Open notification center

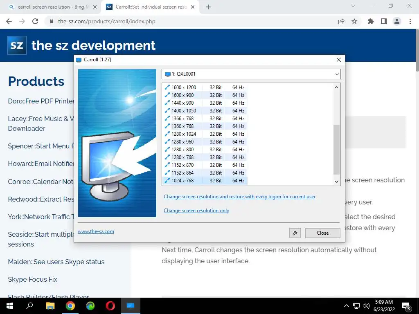[406, 306]
